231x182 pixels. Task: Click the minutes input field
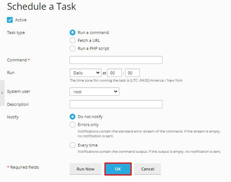click(x=132, y=73)
